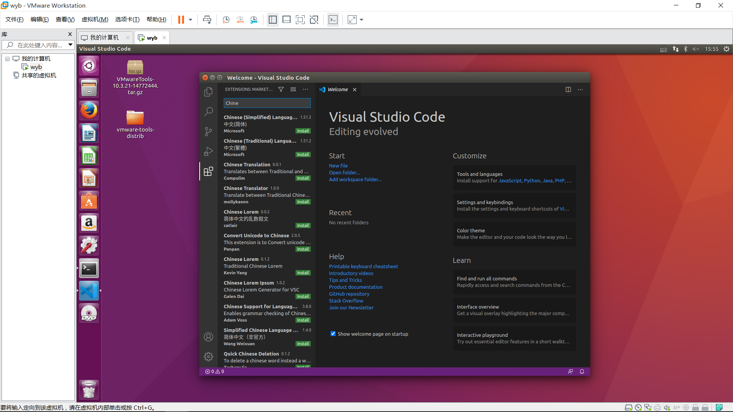The width and height of the screenshot is (733, 412).
Task: Open the 选项卡(T) menu
Action: pyautogui.click(x=127, y=19)
